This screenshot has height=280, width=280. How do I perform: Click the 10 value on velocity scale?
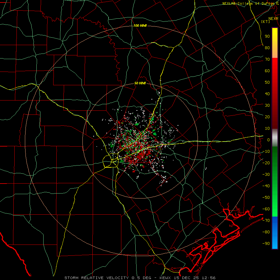[x=267, y=128]
